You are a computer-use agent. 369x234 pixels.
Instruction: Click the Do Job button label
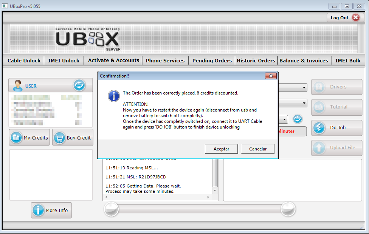(x=338, y=128)
